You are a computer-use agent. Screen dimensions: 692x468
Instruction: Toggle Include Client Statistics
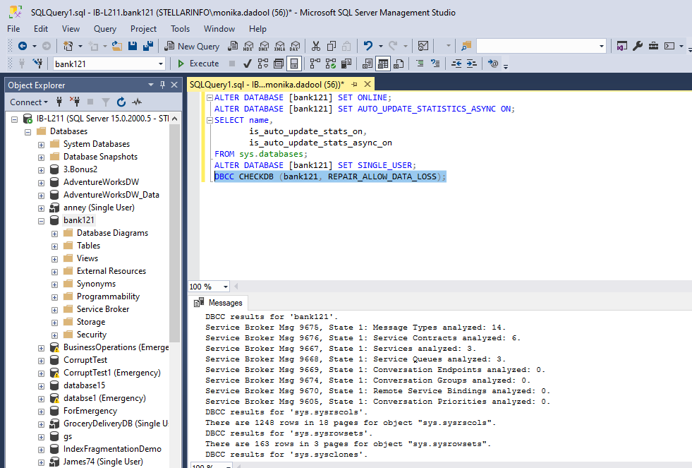coord(346,64)
